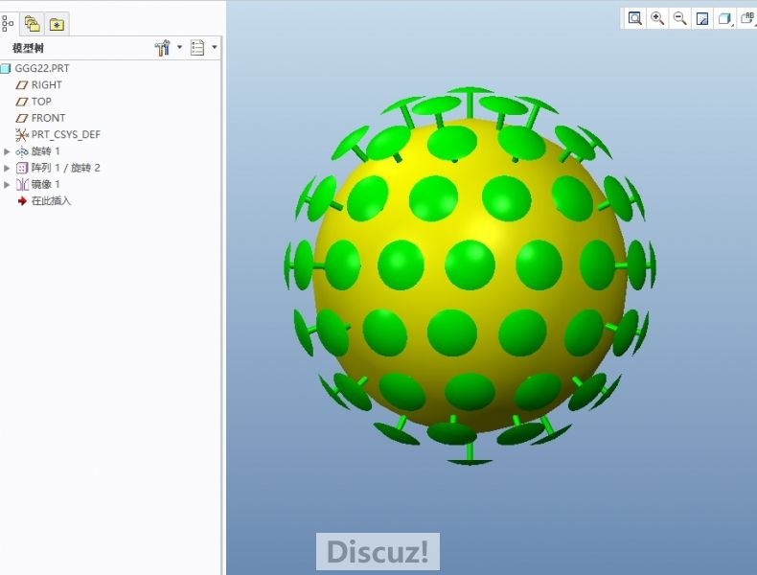The width and height of the screenshot is (757, 575).
Task: Click the Zoom In icon
Action: [657, 18]
